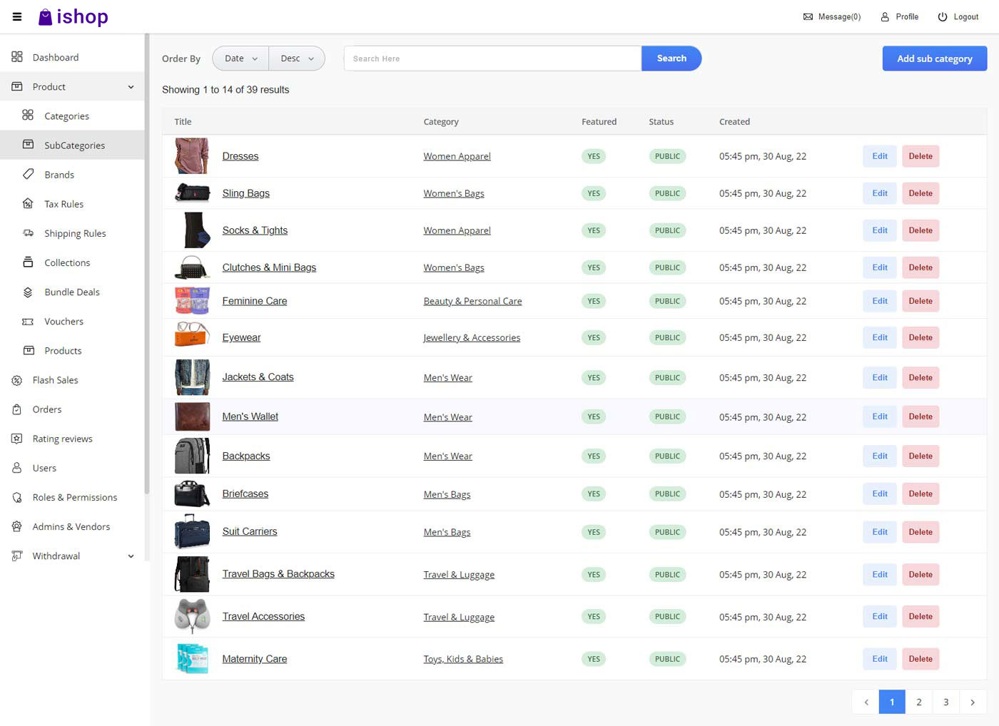Select the Brands sidebar icon
Viewport: 999px width, 726px height.
(x=29, y=174)
